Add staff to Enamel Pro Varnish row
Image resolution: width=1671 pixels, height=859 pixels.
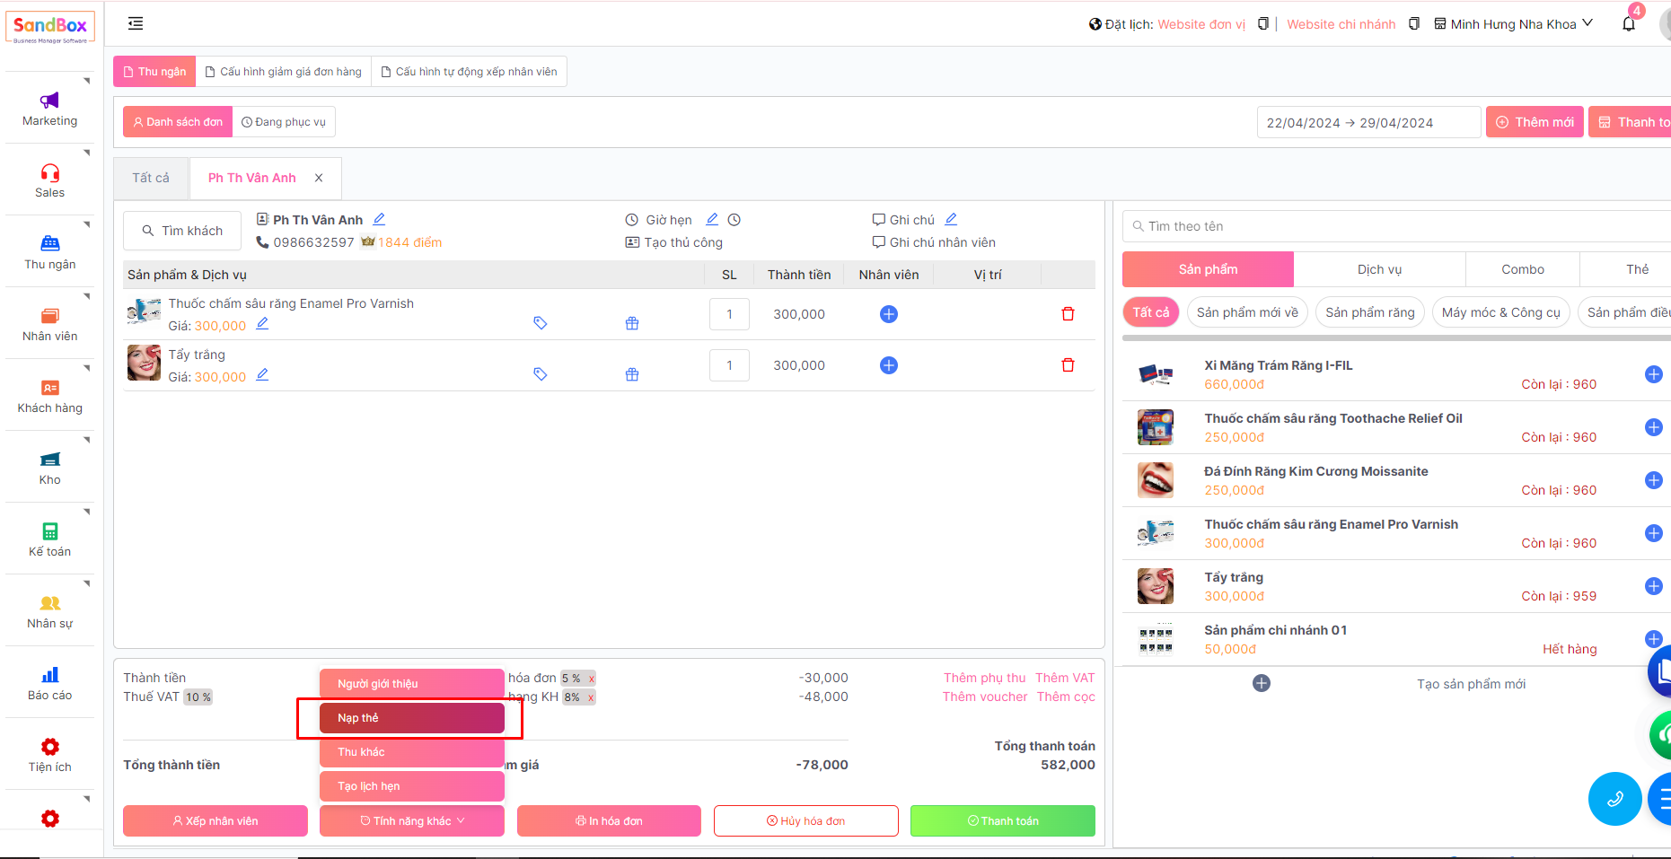pyautogui.click(x=888, y=314)
